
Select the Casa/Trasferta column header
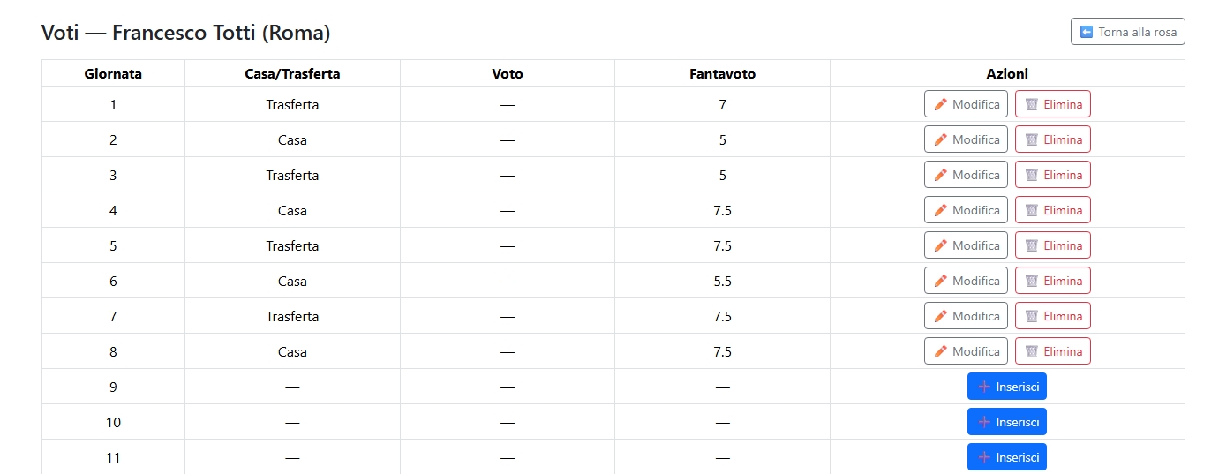point(292,74)
